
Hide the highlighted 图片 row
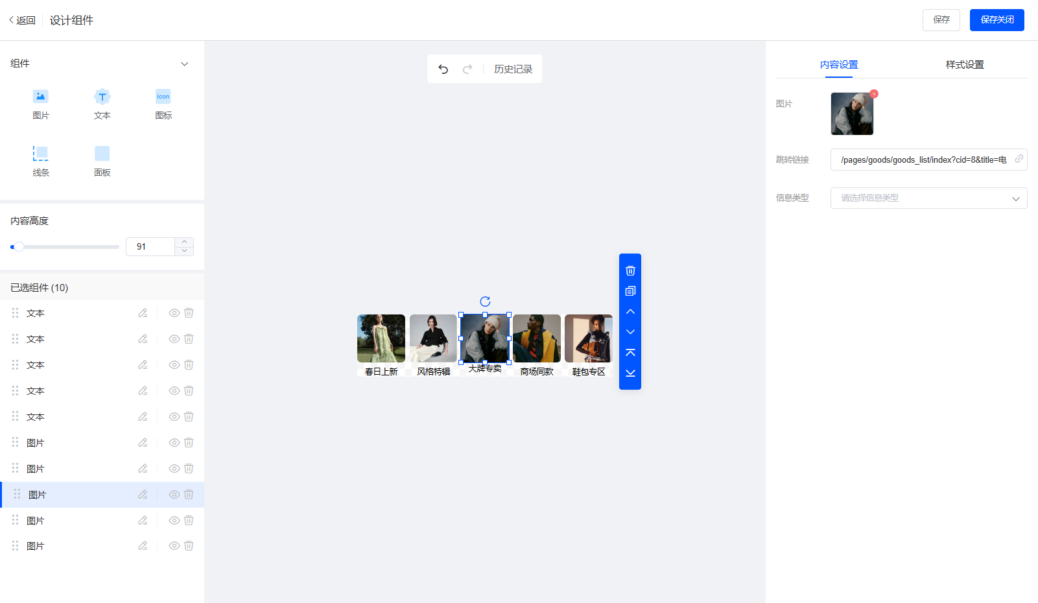tap(174, 495)
